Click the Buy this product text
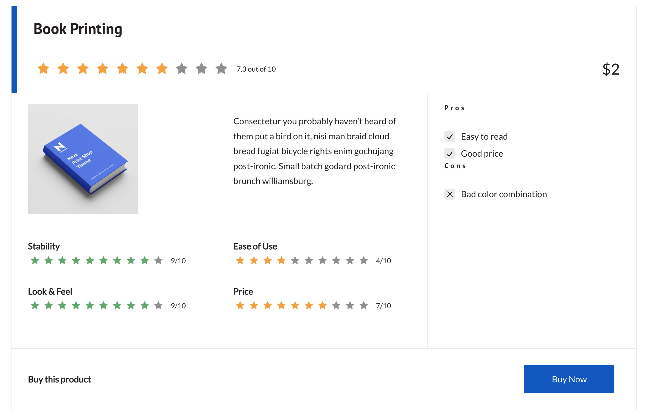 [x=59, y=379]
